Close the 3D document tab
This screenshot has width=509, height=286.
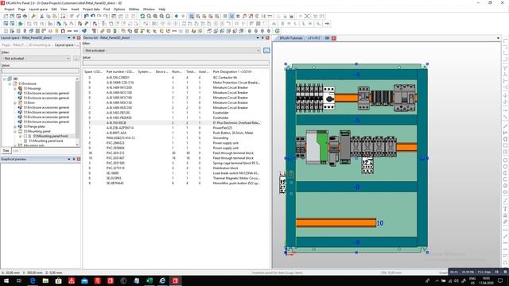[334, 38]
